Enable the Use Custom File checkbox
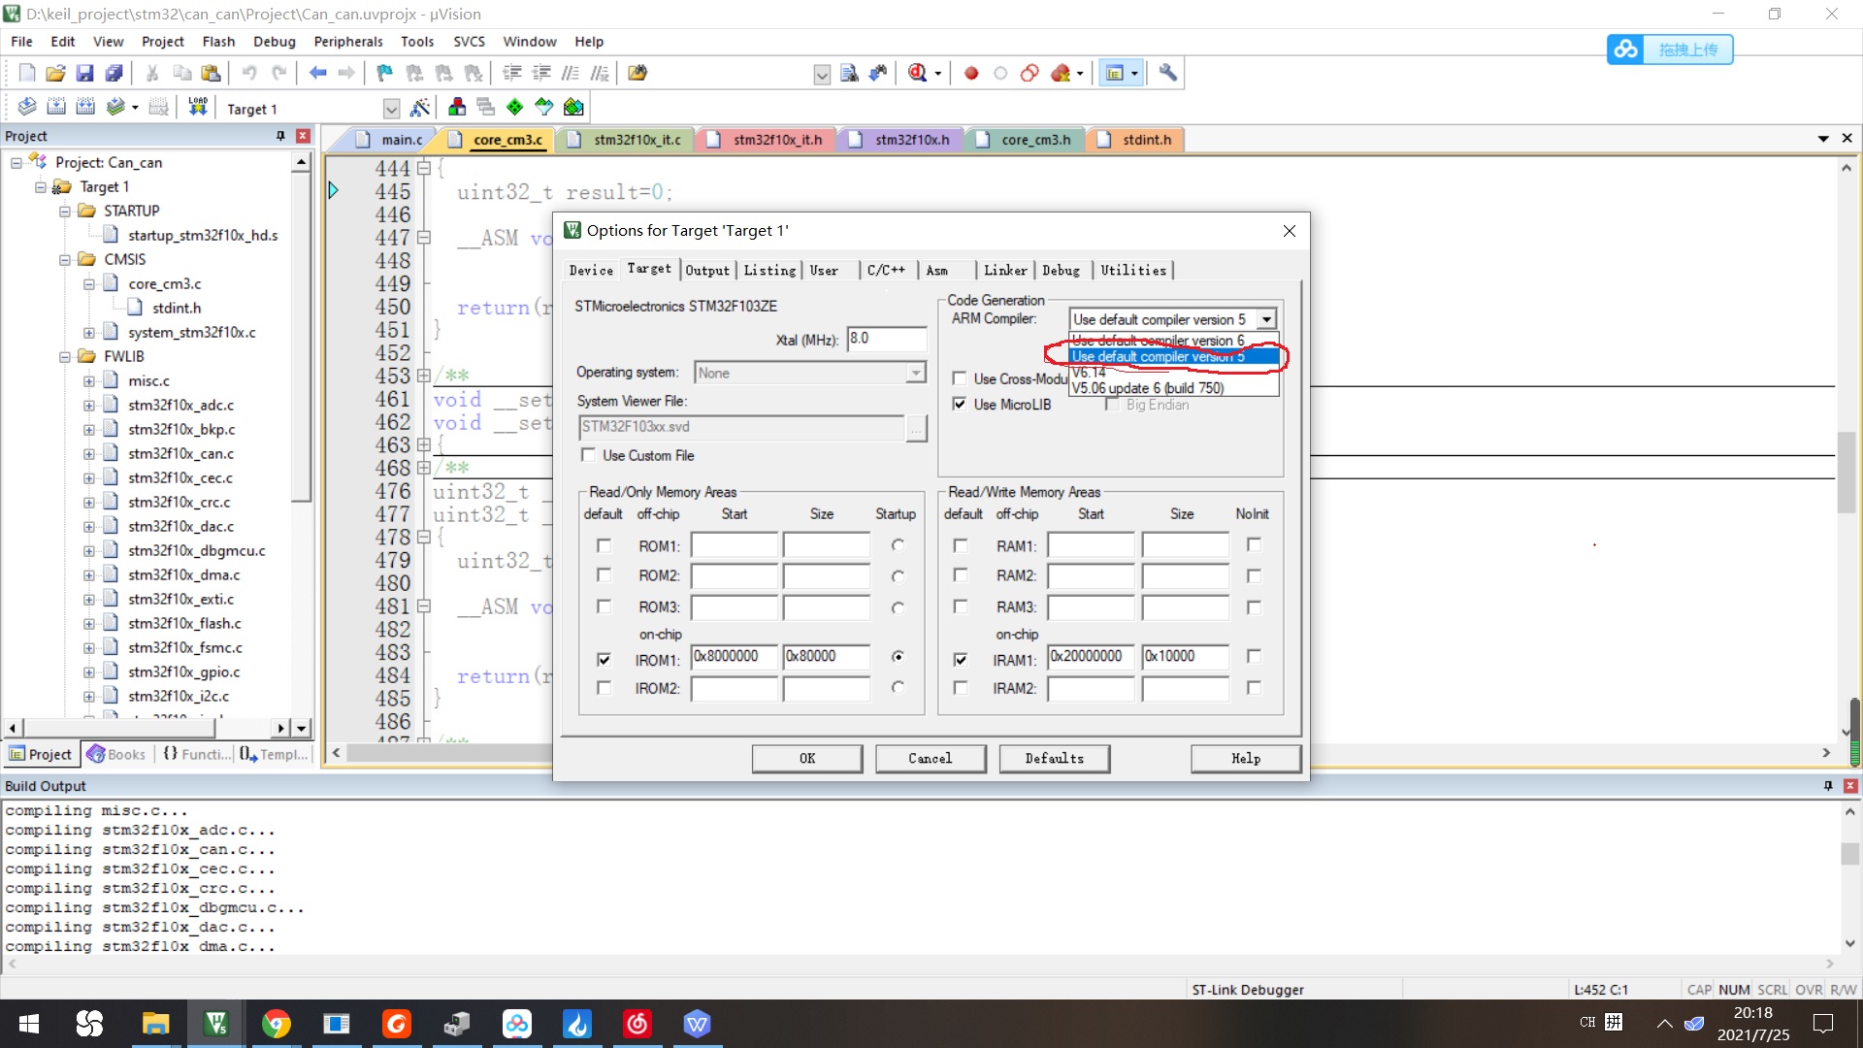Viewport: 1863px width, 1048px height. coord(588,455)
